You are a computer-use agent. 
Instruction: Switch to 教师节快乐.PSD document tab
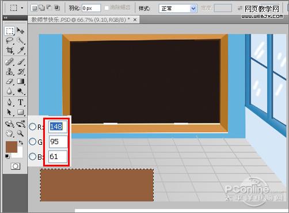[81, 20]
